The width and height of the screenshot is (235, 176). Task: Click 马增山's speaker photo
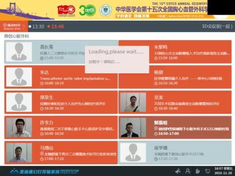click(19, 153)
